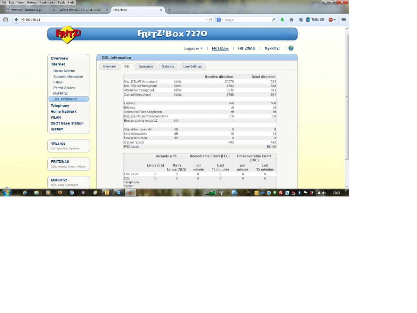Open Windows Explorer folder on taskbar
This screenshot has width=417, height=313.
point(36,192)
